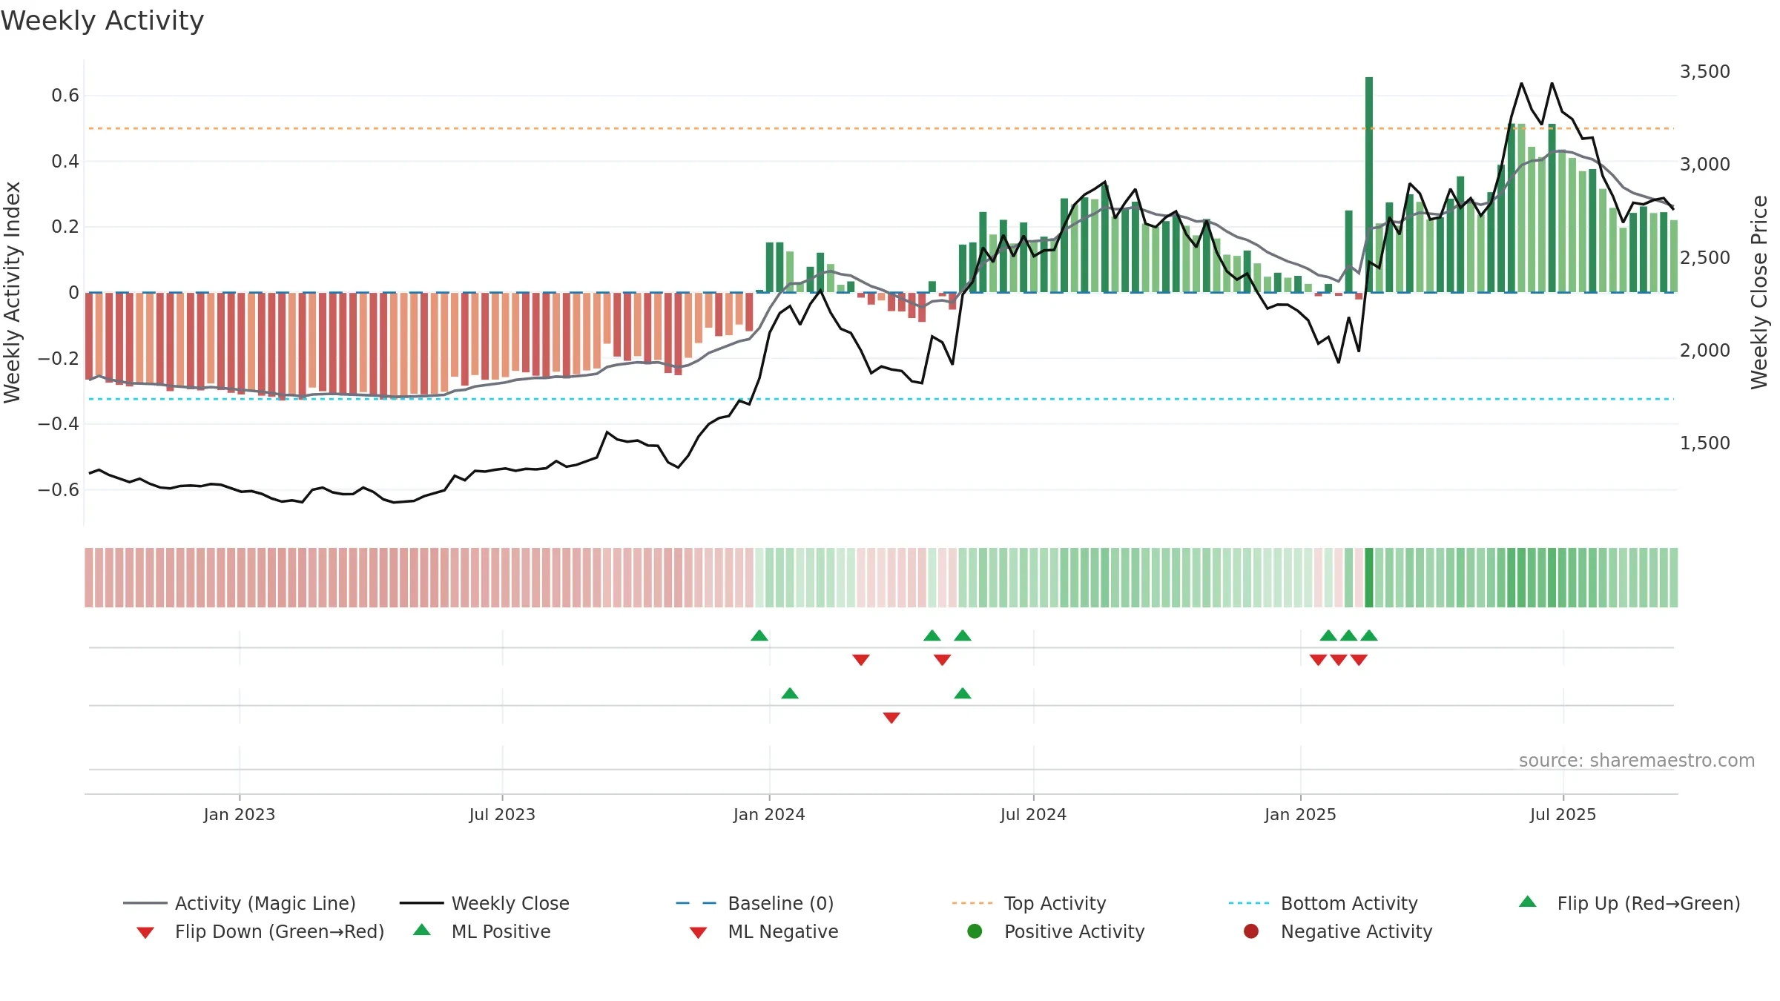Click the Weekly Activity chart title

point(102,21)
